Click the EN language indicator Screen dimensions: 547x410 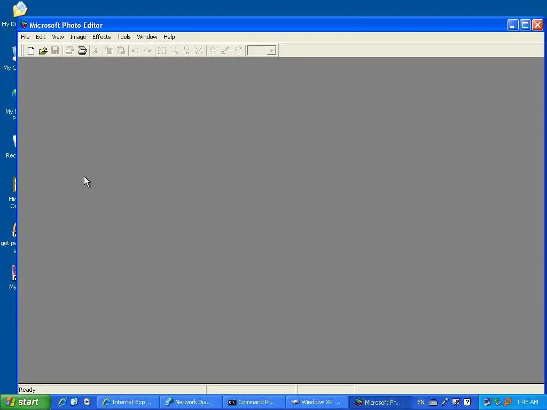[x=421, y=403]
